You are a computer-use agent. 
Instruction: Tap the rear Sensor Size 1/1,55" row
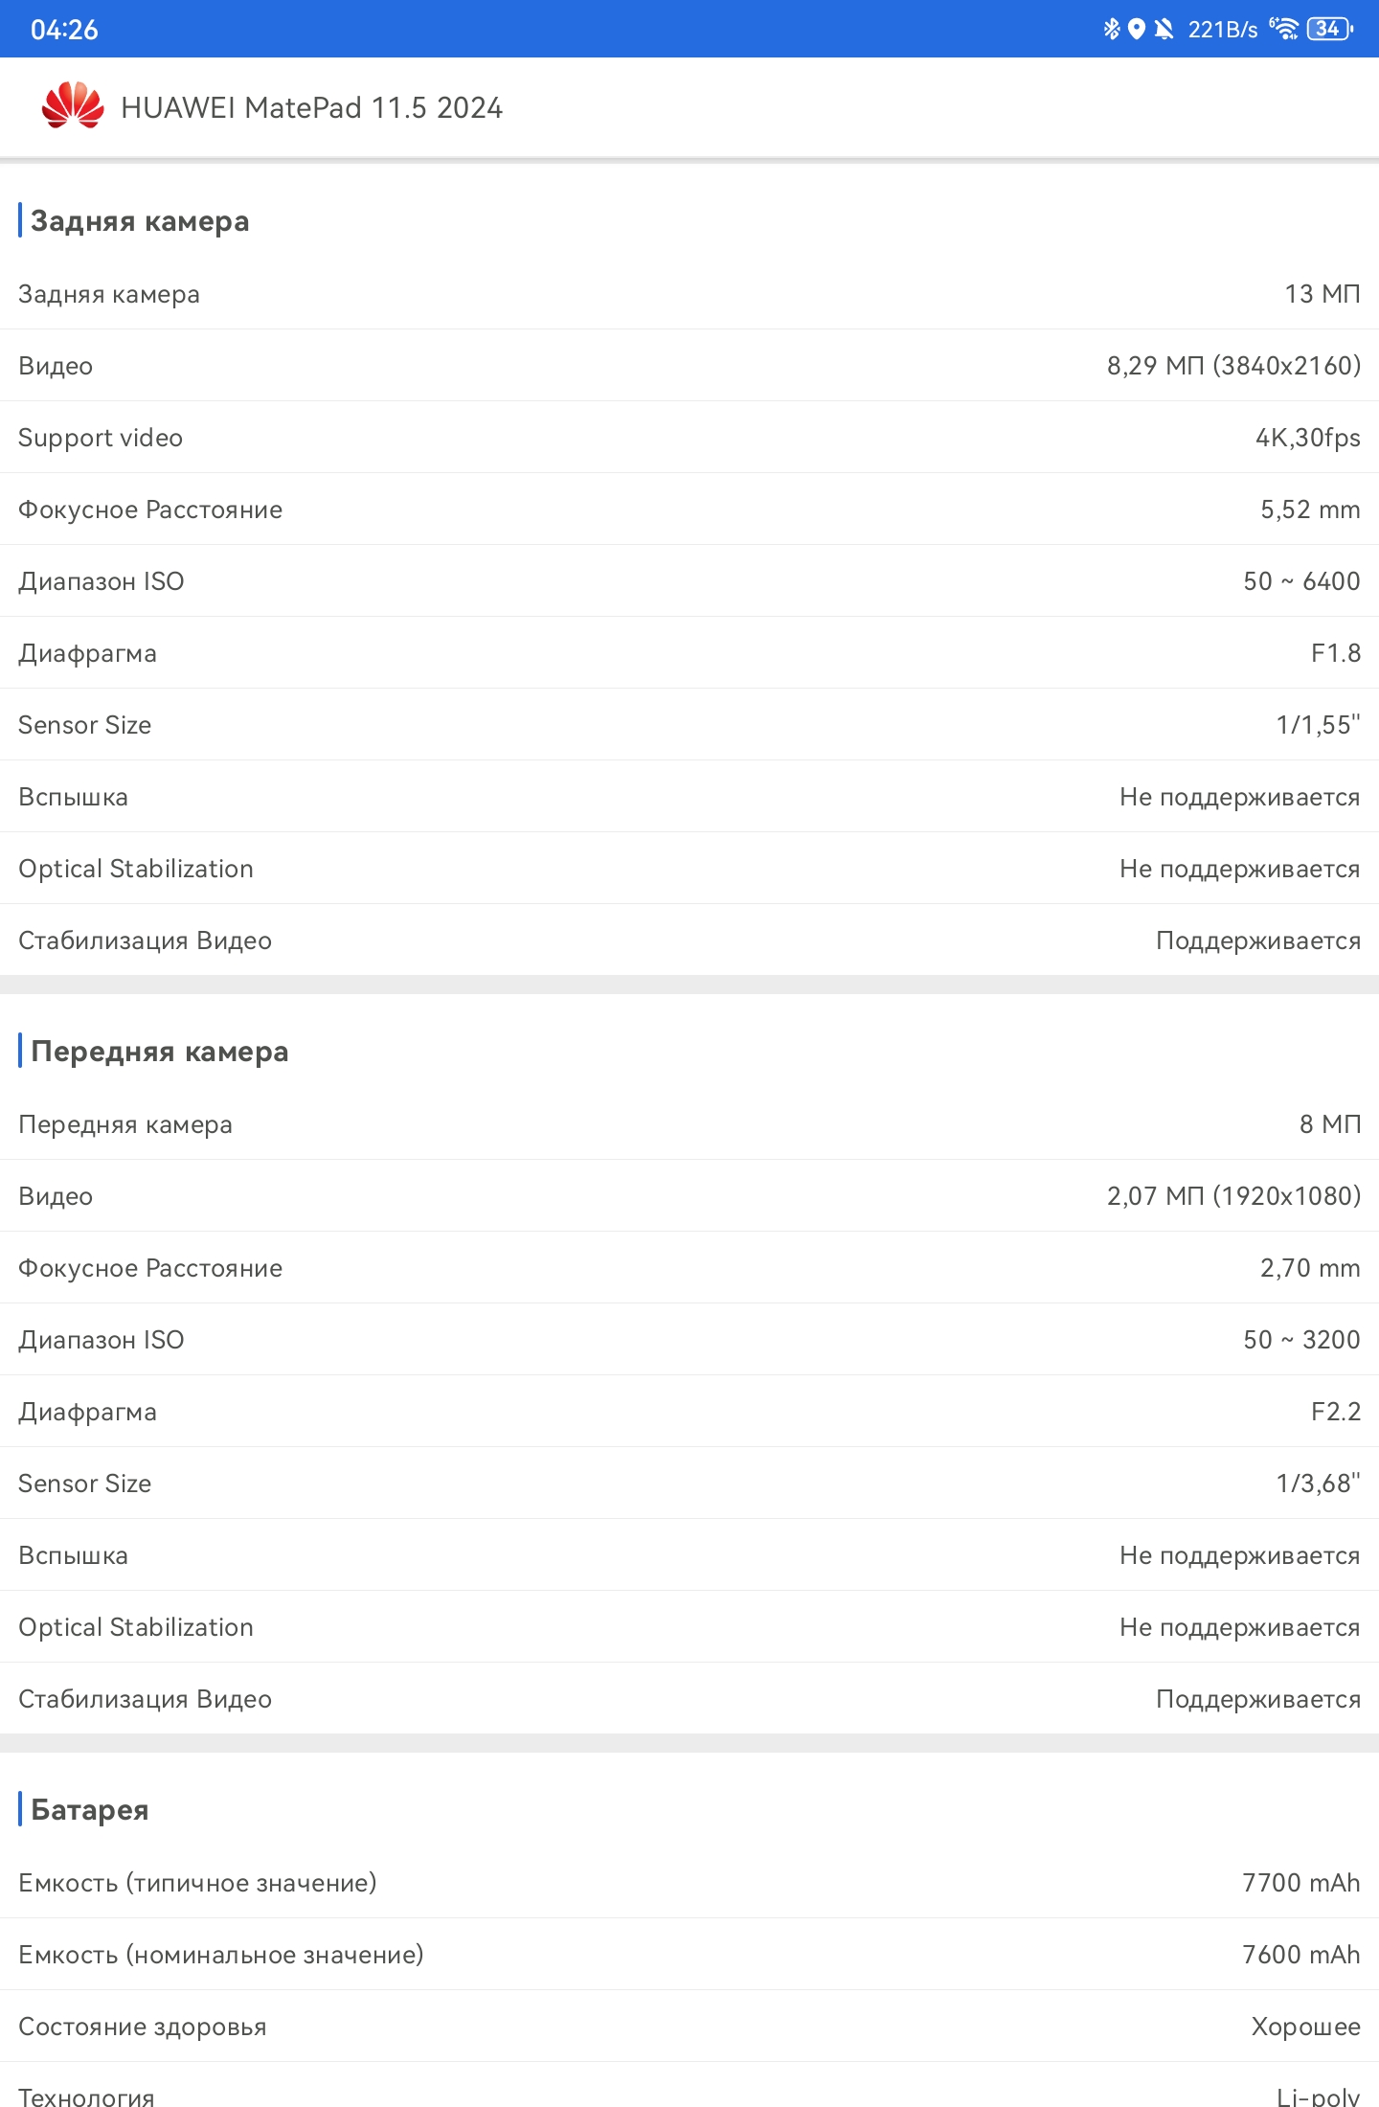[x=689, y=724]
